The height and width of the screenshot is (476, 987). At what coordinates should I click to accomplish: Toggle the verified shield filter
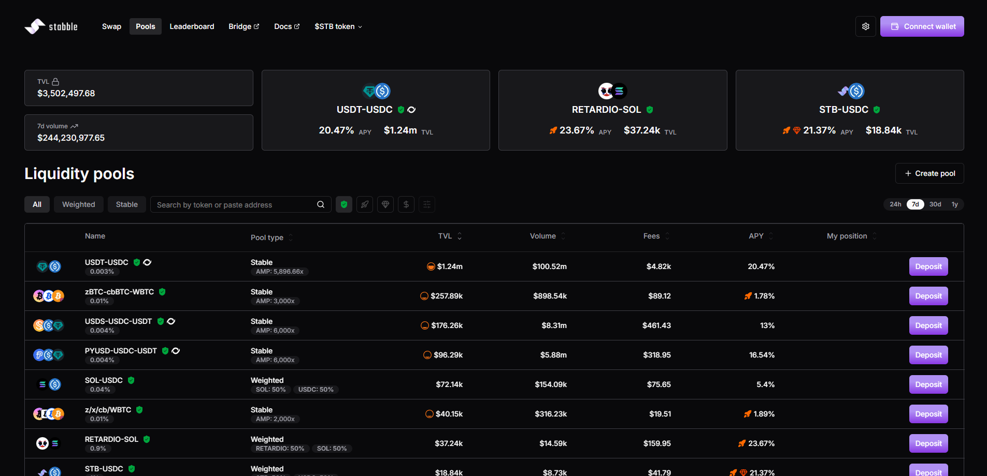click(x=344, y=204)
